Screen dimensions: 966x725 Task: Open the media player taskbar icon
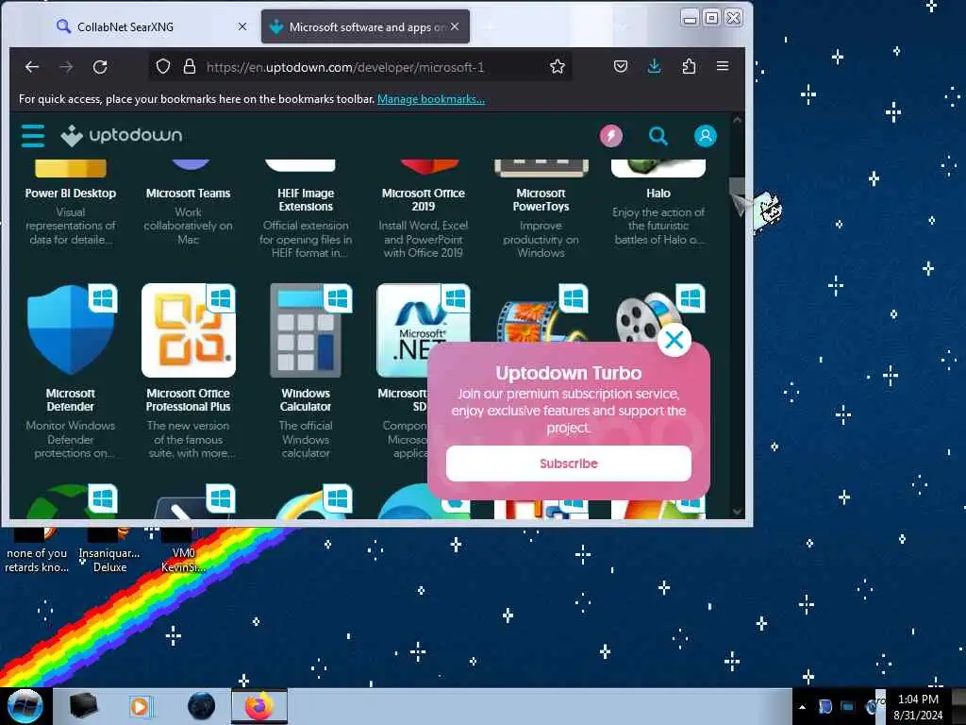click(x=141, y=706)
